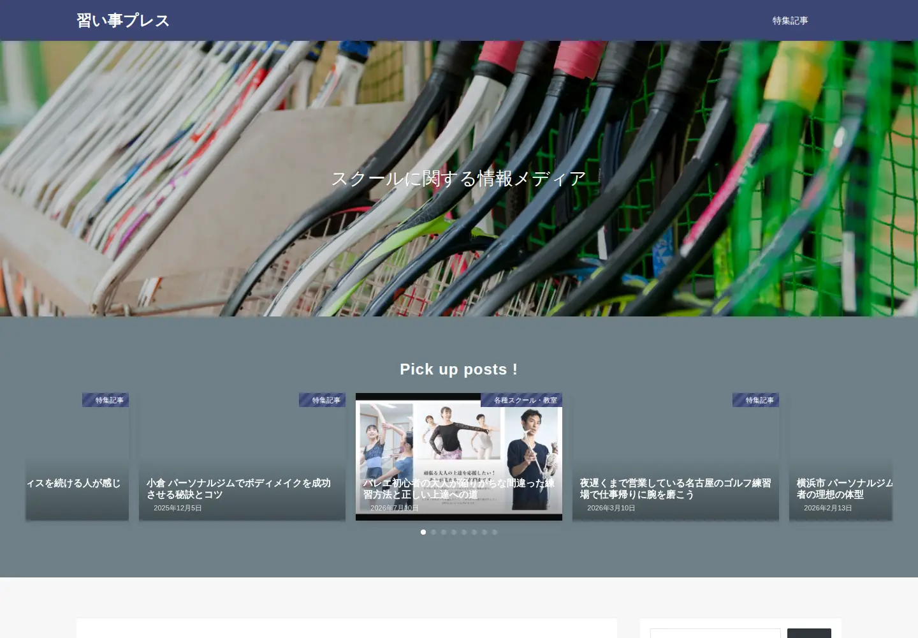Open the 名古屋 golf practice range article
This screenshot has width=918, height=638.
[x=676, y=457]
